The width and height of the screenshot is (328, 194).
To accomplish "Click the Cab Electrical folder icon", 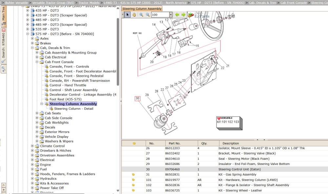I will coord(42,57).
